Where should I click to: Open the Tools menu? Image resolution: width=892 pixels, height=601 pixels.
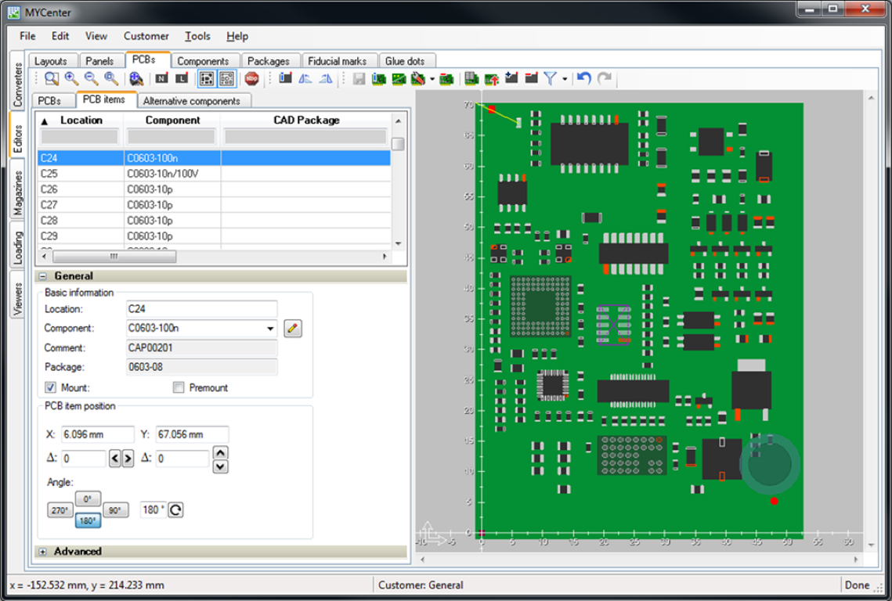(197, 36)
